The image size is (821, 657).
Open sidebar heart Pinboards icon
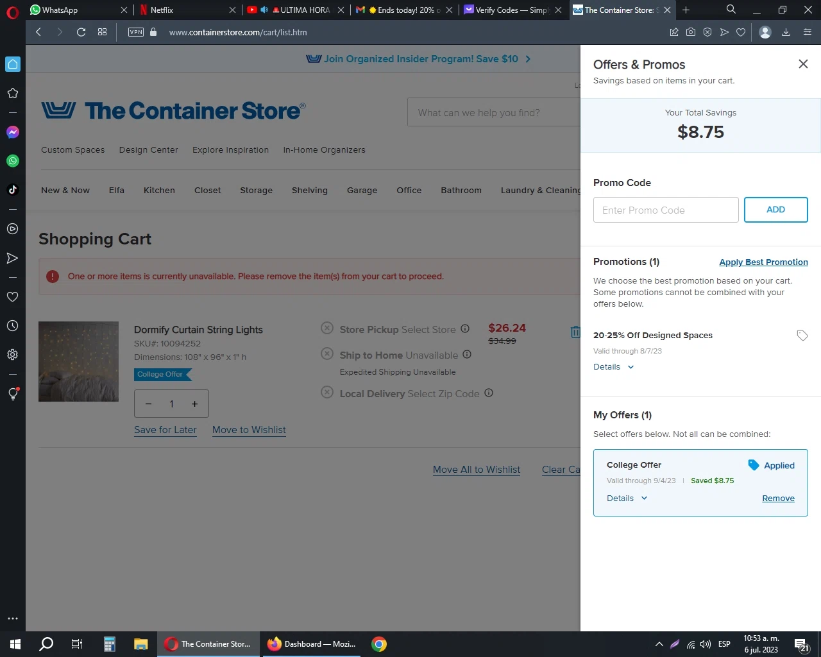tap(13, 297)
